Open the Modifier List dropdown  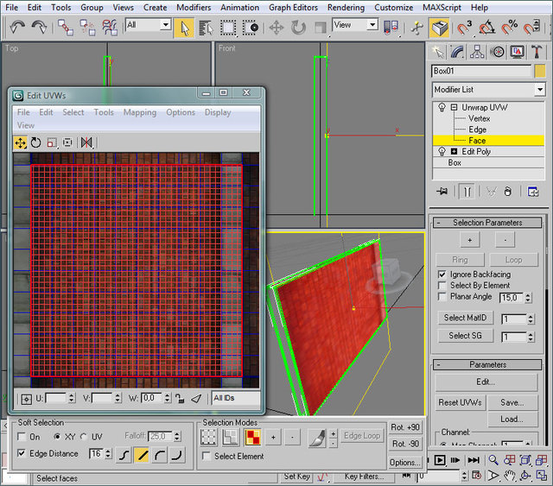[540, 90]
